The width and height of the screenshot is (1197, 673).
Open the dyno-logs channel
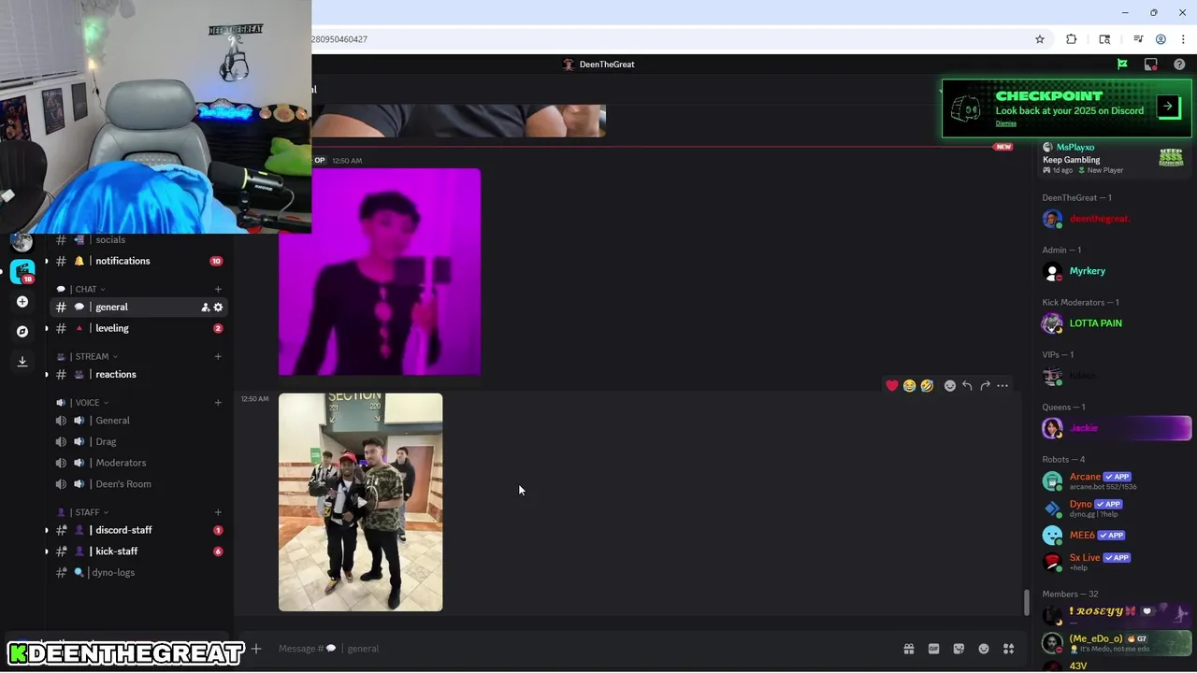(x=138, y=572)
